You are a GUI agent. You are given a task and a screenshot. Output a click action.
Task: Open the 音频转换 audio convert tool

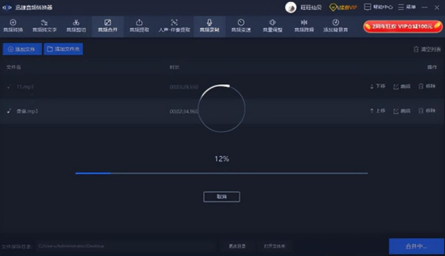pos(13,26)
